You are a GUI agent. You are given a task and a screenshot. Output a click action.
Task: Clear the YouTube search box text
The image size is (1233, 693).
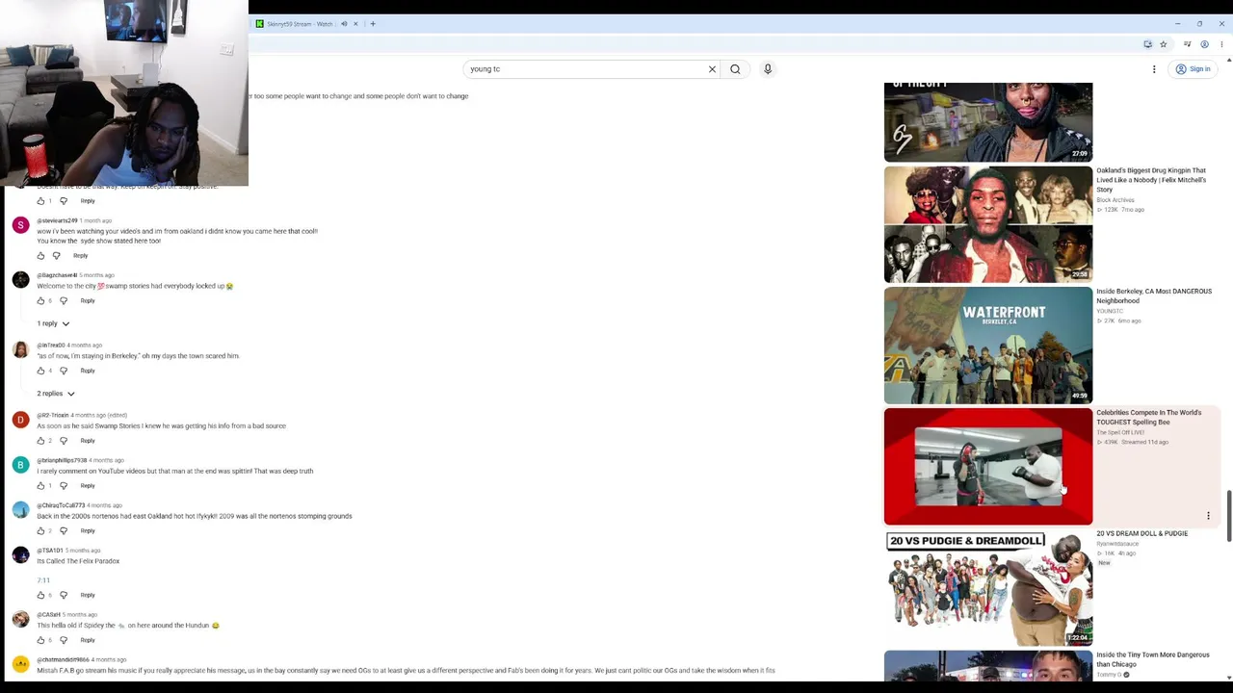[x=712, y=69]
